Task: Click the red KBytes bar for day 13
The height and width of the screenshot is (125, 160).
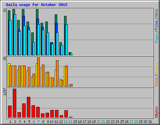Action: [x=66, y=114]
